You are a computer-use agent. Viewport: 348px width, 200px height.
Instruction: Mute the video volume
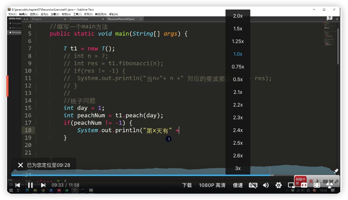coord(266,185)
